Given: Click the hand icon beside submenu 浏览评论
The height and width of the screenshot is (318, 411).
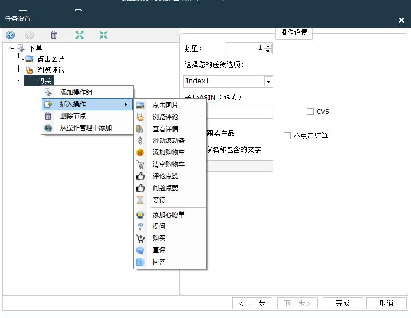Looking at the screenshot, I should coord(140,117).
